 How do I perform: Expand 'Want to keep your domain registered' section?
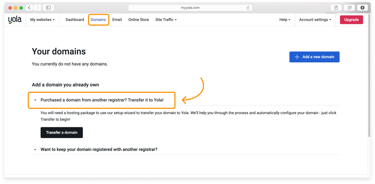coord(99,149)
